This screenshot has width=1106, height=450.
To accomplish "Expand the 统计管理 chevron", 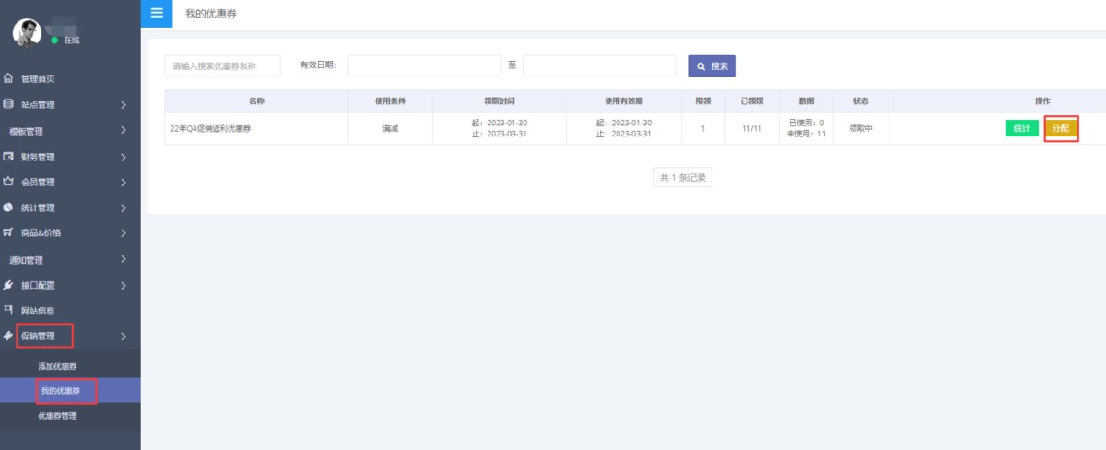I will (124, 207).
